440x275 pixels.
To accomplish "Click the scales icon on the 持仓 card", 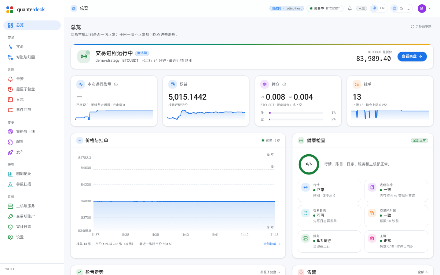I will (265, 84).
